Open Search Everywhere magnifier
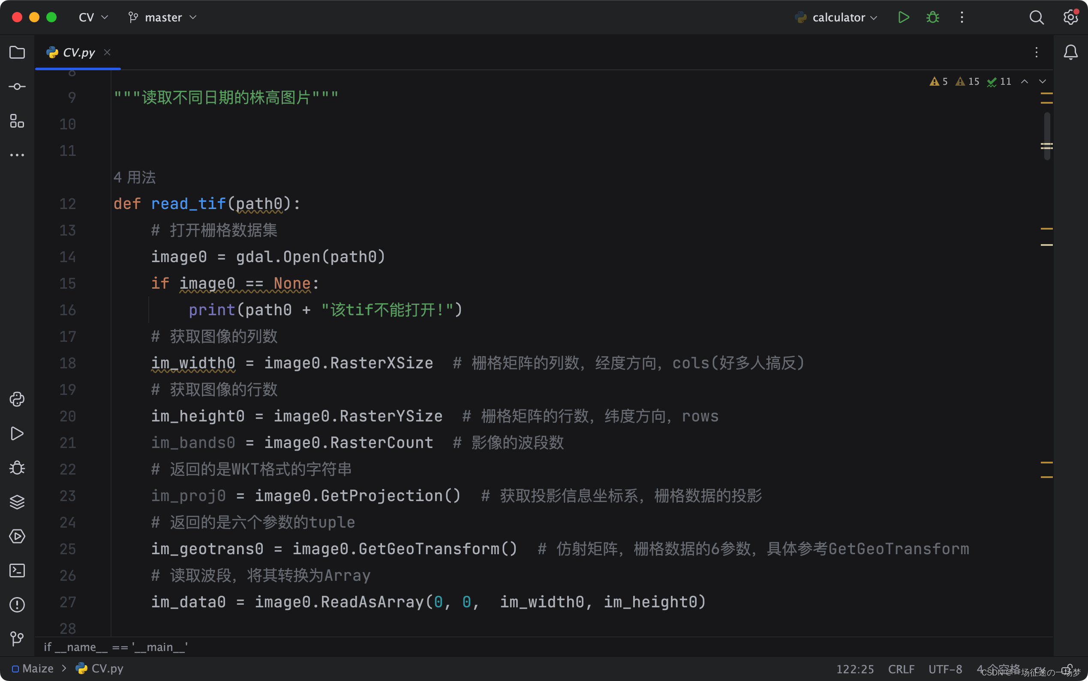The height and width of the screenshot is (681, 1088). click(x=1036, y=17)
